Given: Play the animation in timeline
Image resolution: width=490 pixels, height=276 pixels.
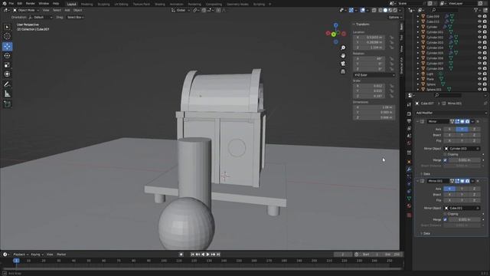Looking at the screenshot, I should tap(207, 255).
